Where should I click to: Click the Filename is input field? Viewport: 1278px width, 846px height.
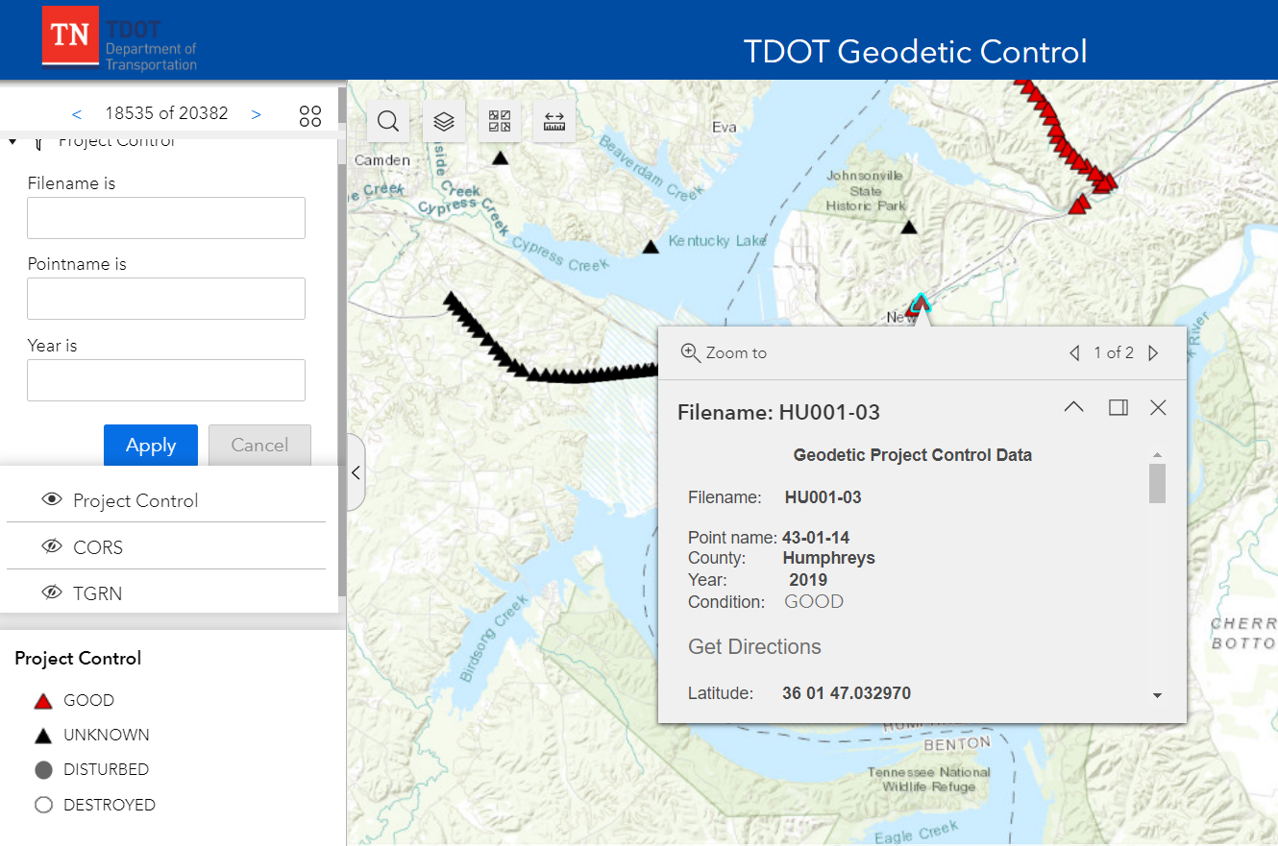[166, 218]
